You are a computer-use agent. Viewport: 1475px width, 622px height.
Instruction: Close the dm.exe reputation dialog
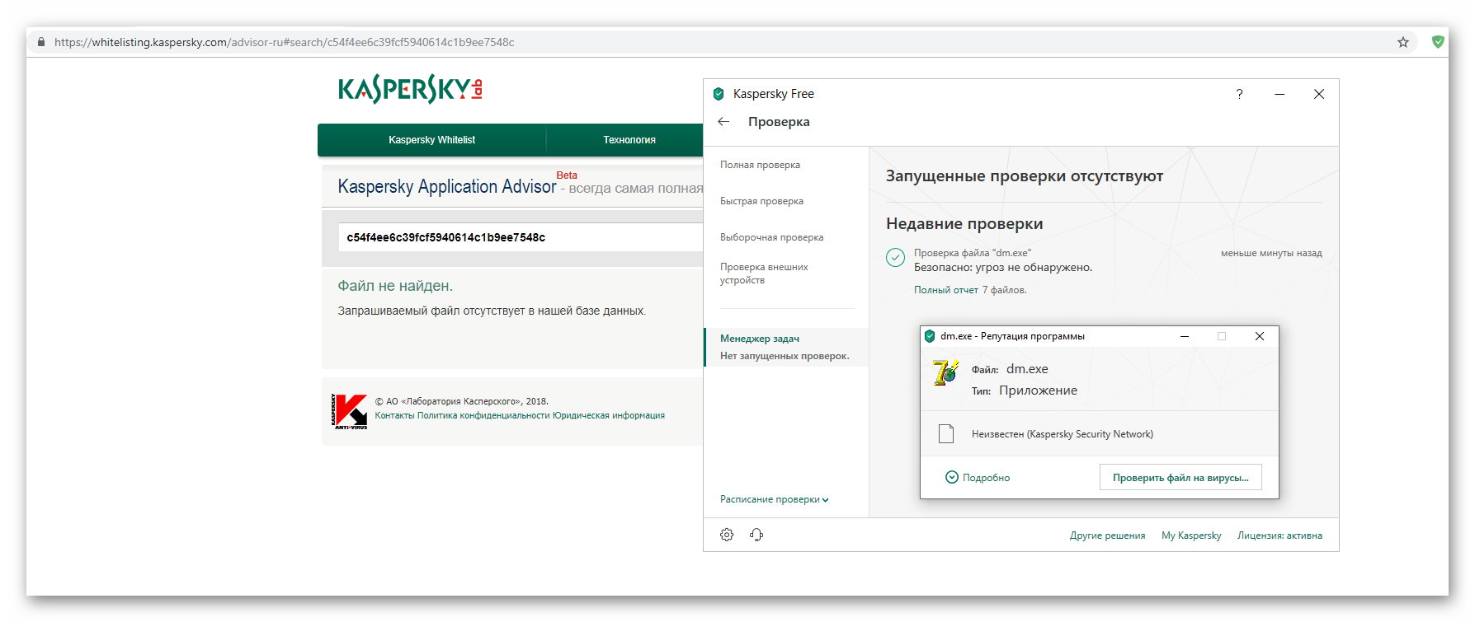tap(1260, 336)
